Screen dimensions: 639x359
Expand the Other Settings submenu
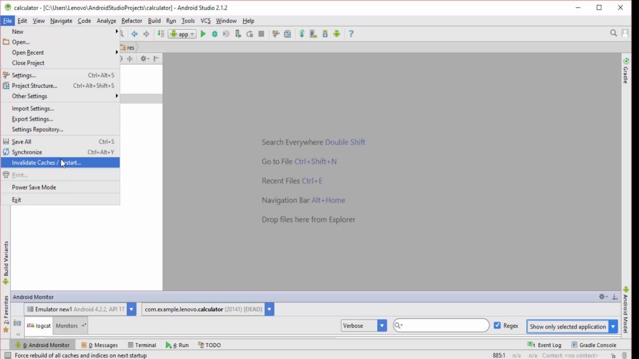(60, 96)
